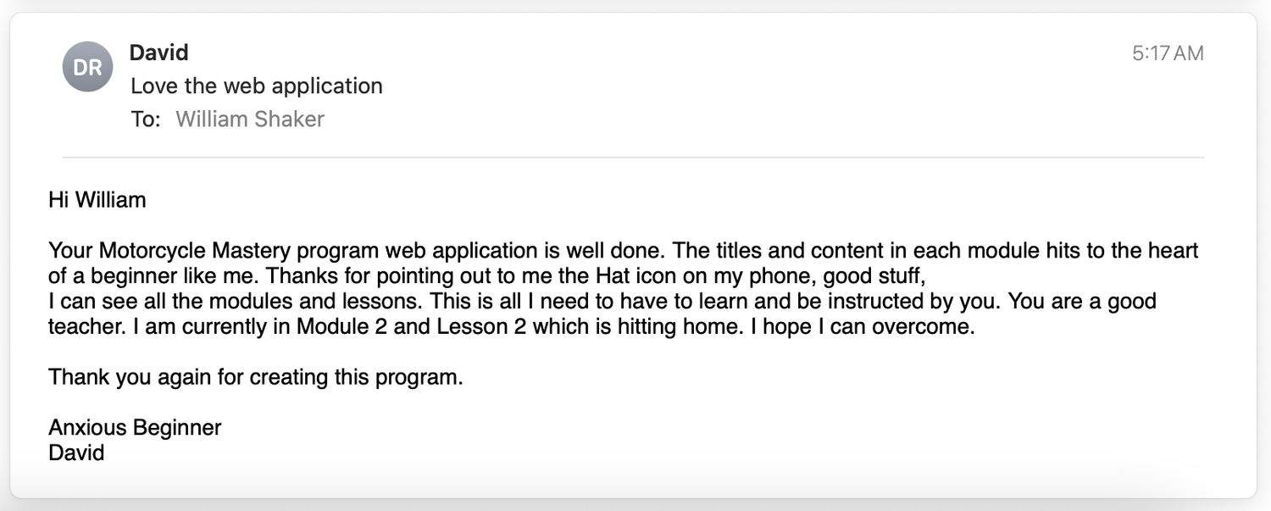Click the 'To:' field label
The image size is (1271, 511).
tap(145, 119)
